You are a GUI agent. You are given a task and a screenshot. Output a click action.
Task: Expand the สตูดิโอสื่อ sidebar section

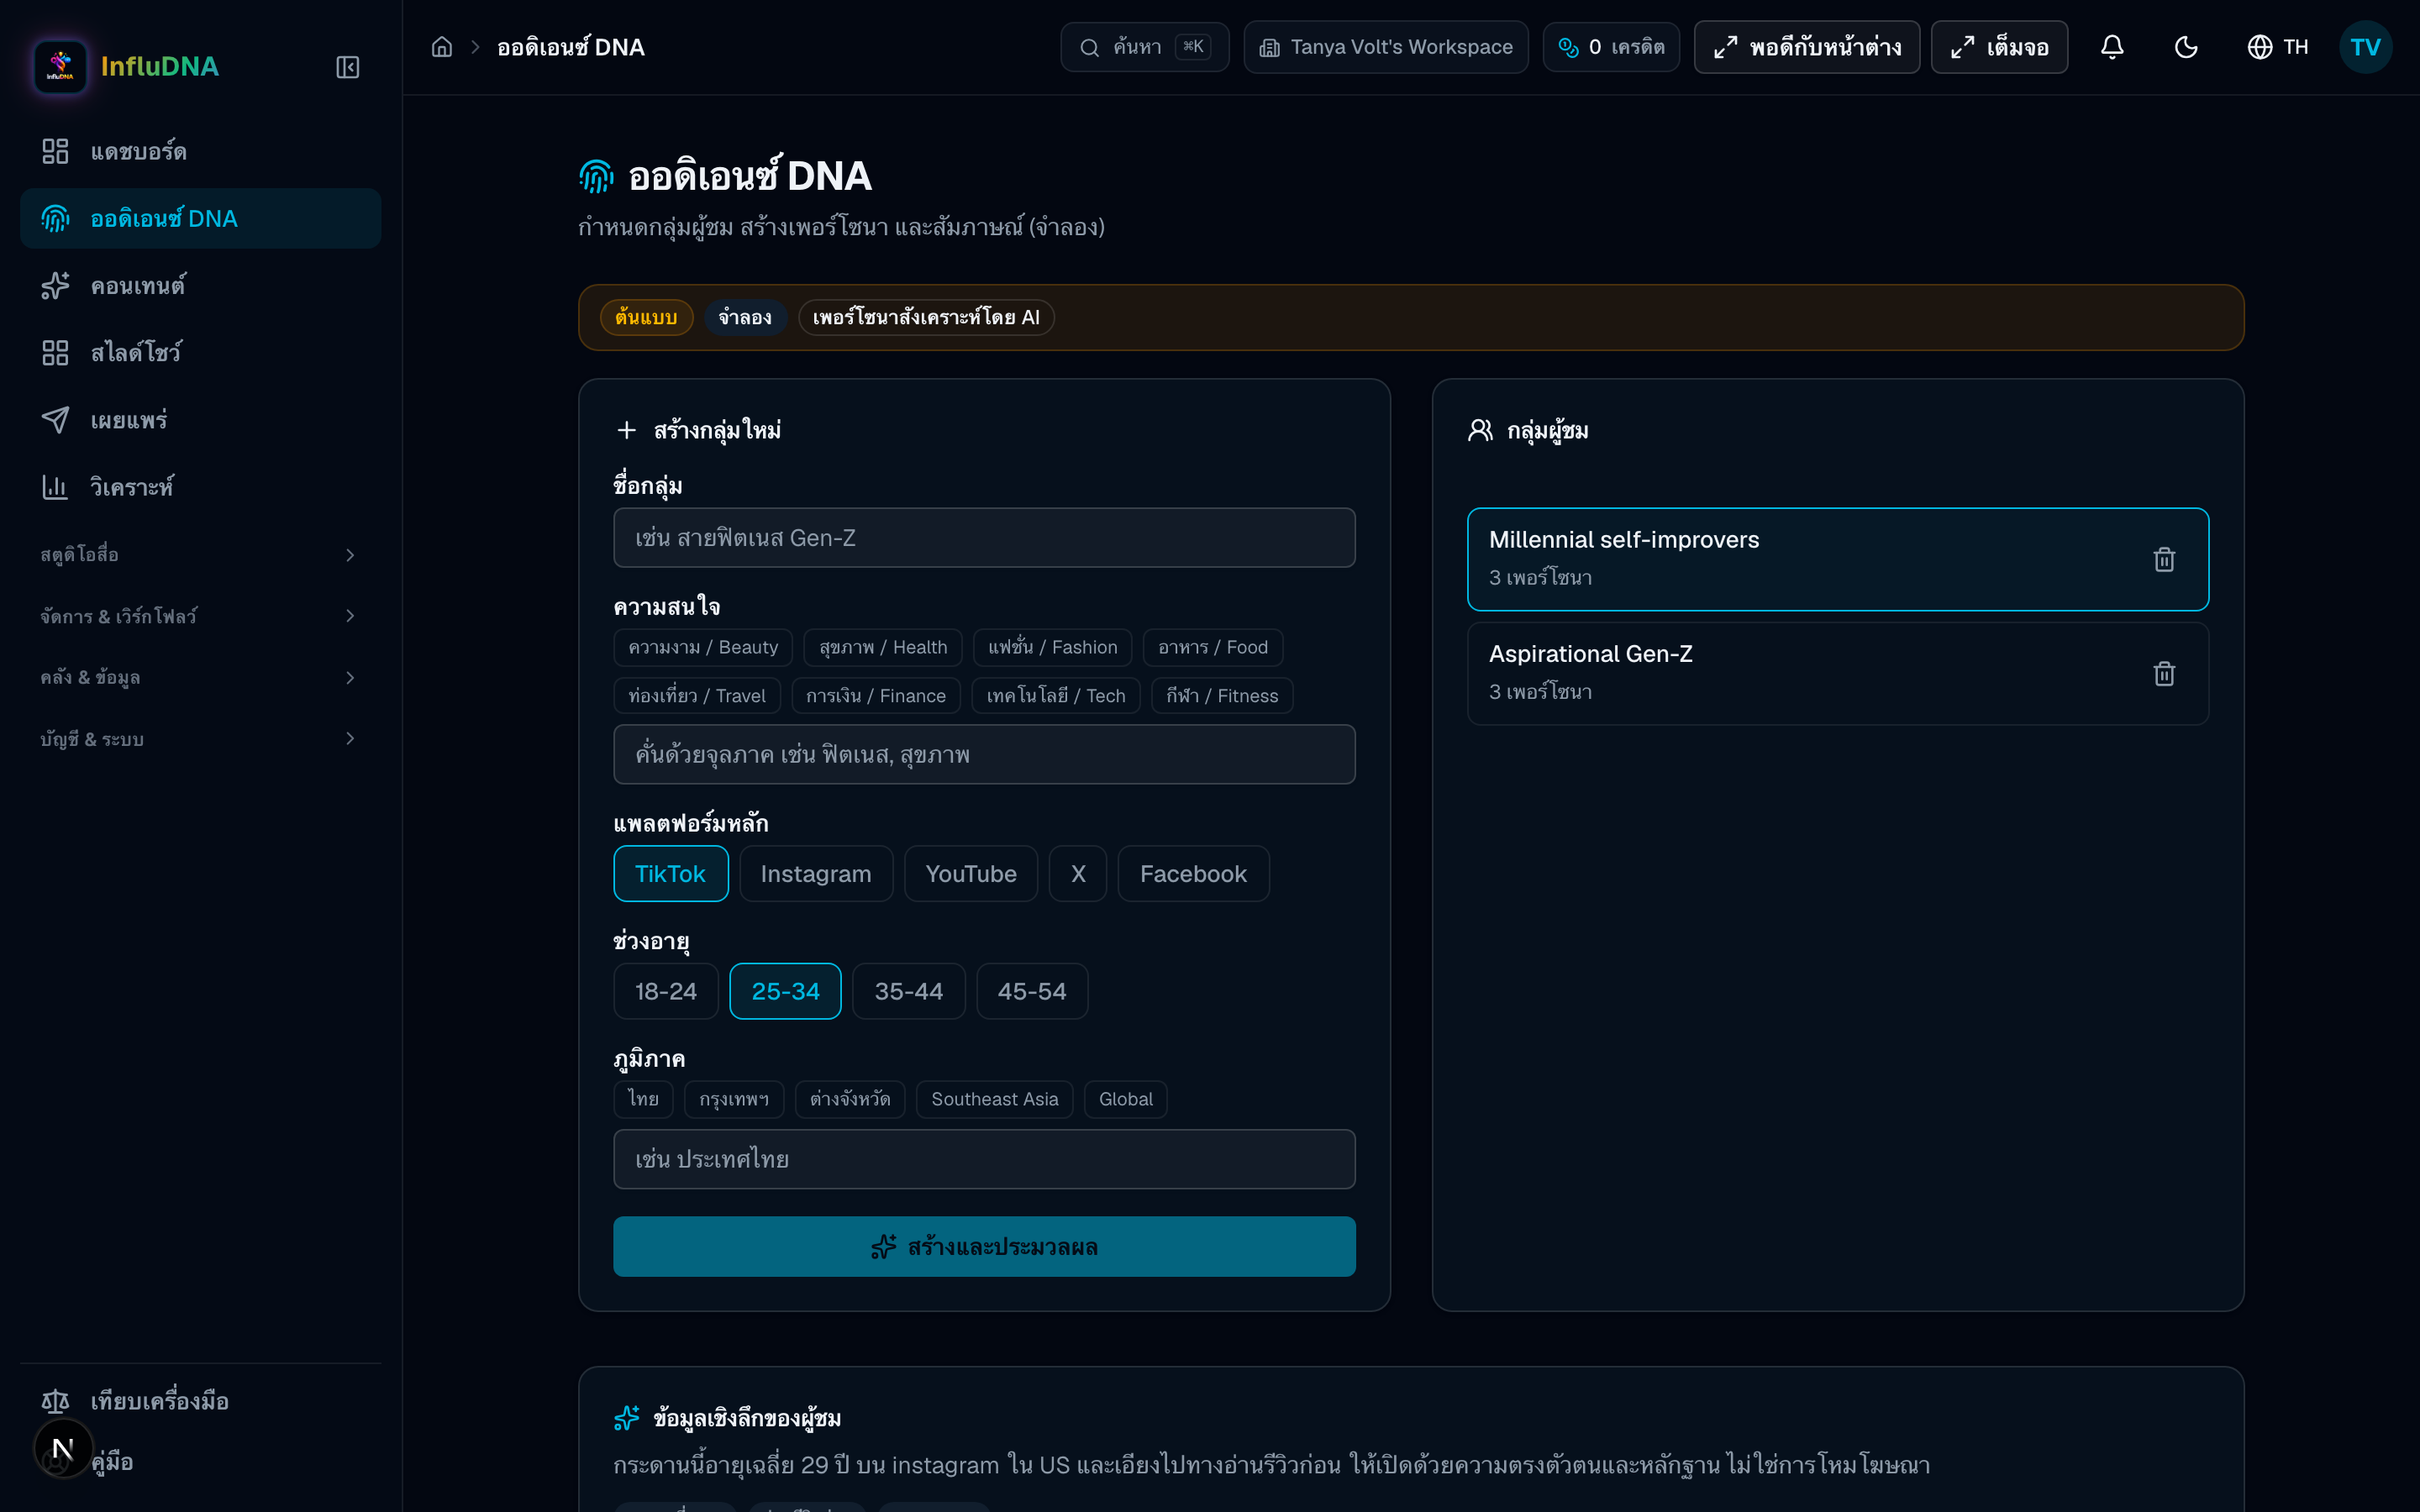pyautogui.click(x=198, y=554)
